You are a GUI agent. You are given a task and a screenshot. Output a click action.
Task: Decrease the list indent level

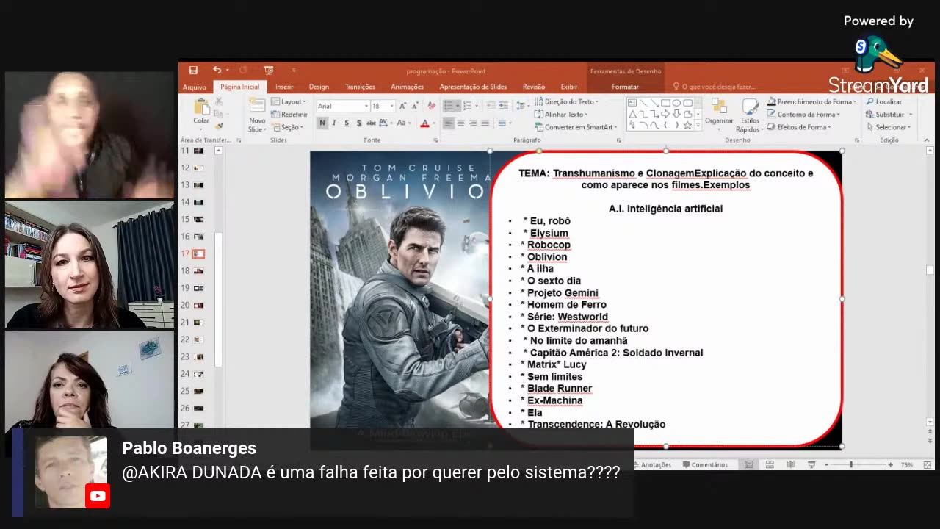pyautogui.click(x=491, y=106)
